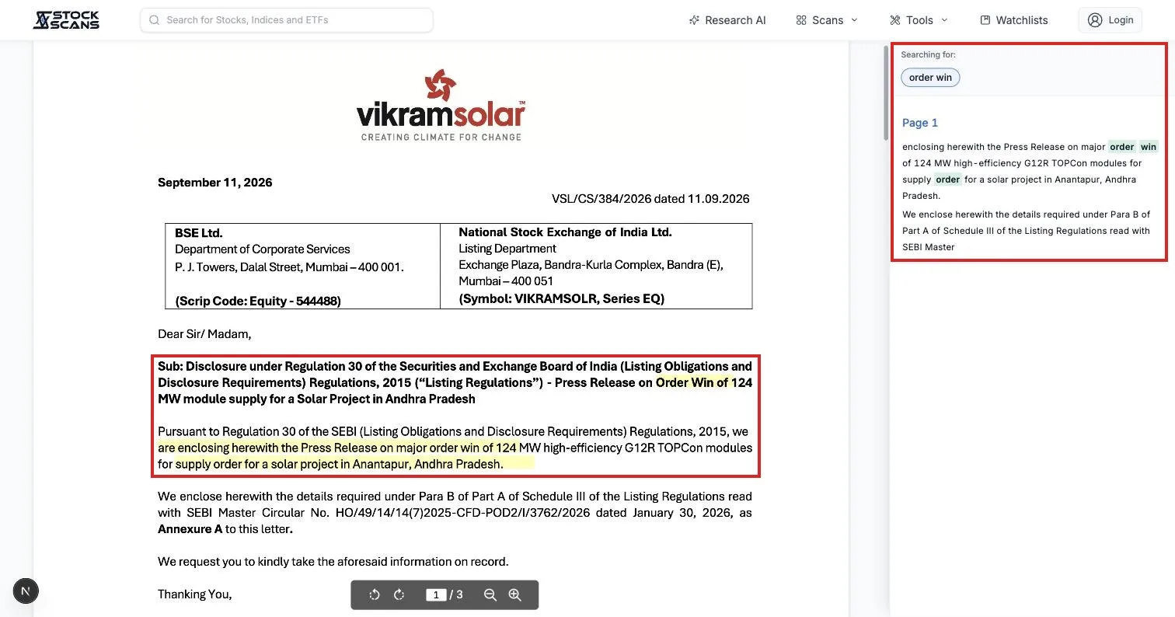This screenshot has width=1175, height=617.
Task: Click '(Symbol: VIKRAMSOLR, Series EQ)'
Action: click(561, 298)
